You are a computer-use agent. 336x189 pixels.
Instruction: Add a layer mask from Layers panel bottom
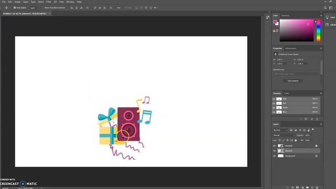pos(298,187)
